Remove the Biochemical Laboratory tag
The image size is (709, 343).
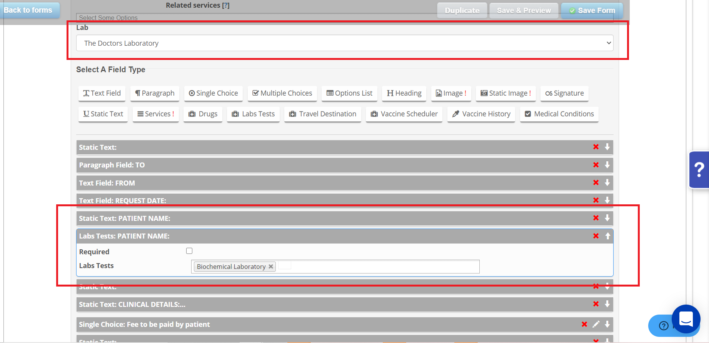pos(271,267)
